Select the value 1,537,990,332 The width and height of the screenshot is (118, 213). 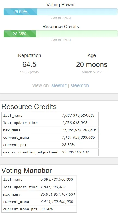click(53, 187)
